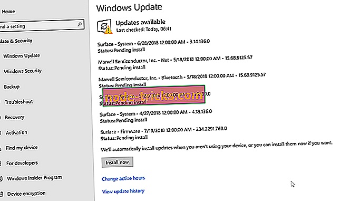Click the Windows Update page heading

coord(129,8)
